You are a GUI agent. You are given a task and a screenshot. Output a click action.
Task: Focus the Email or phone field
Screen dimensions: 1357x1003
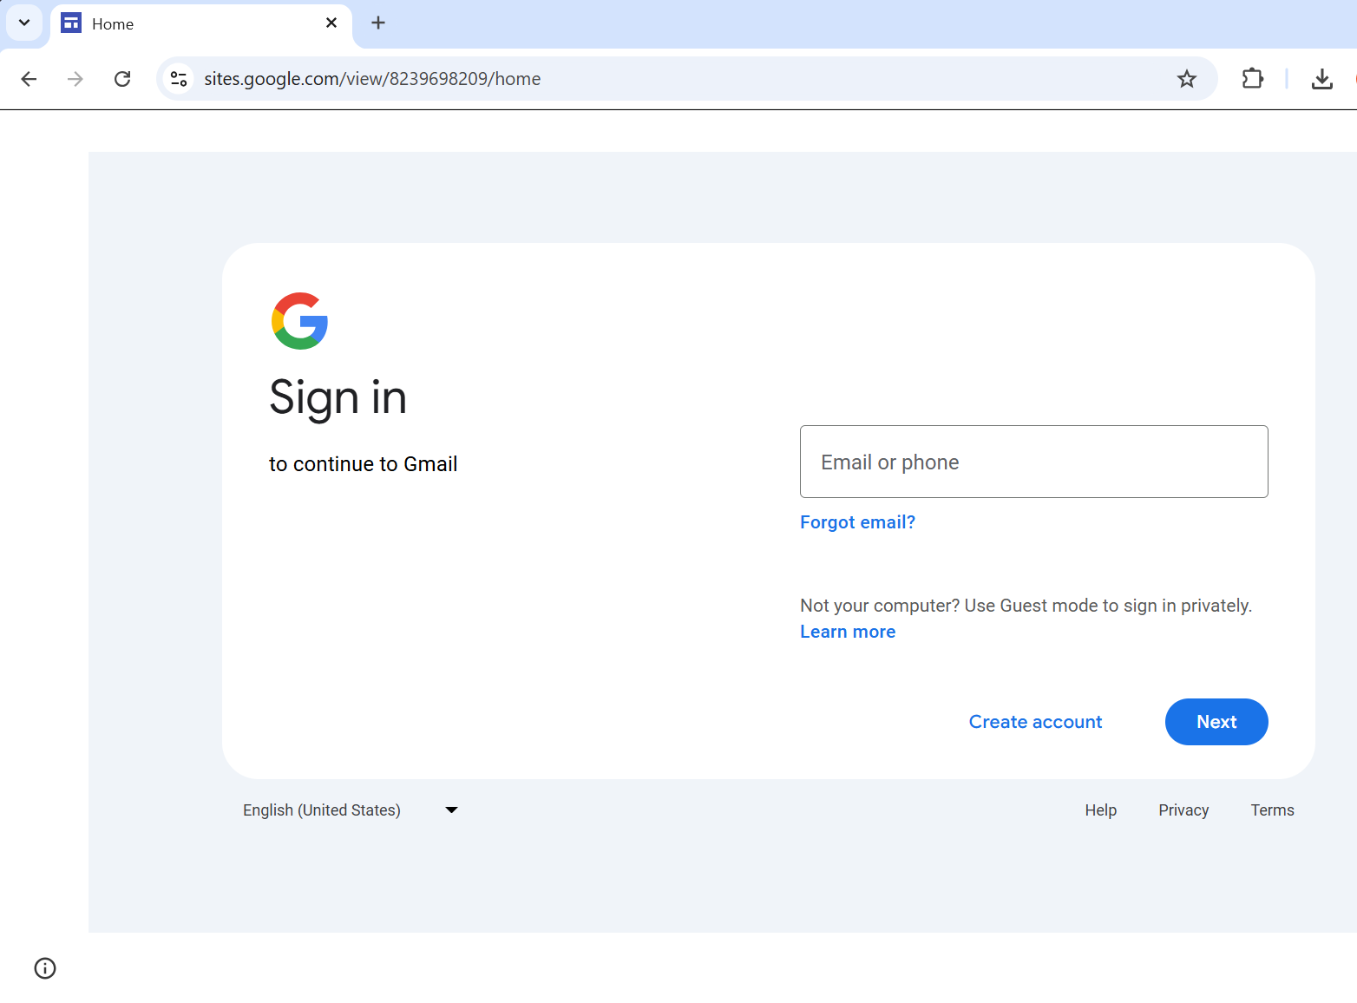pos(1033,462)
